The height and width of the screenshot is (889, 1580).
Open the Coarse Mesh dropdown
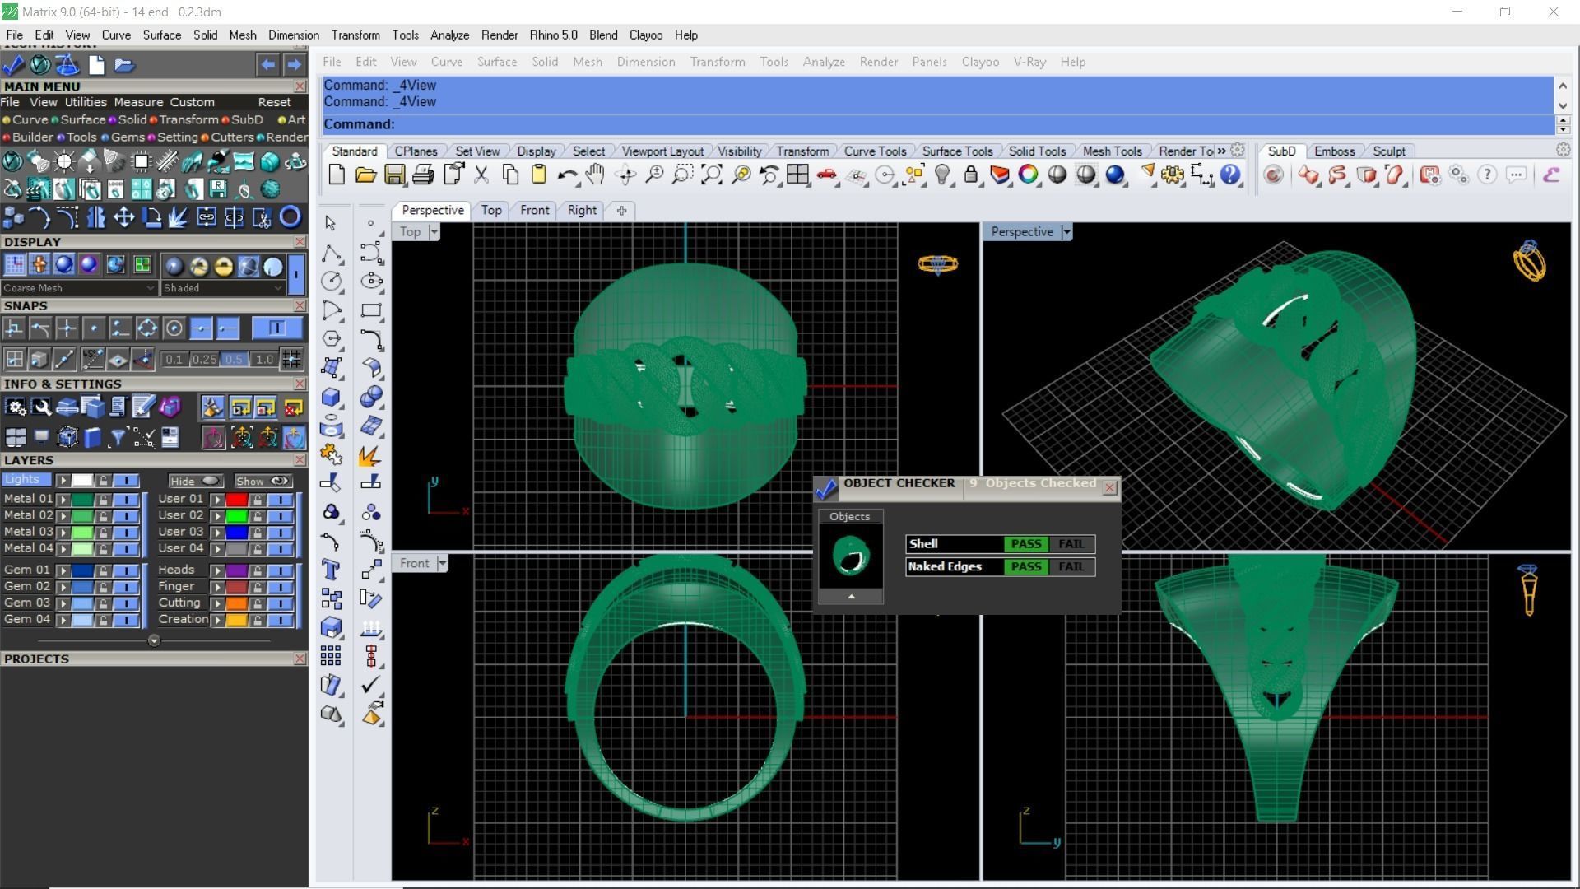tap(79, 288)
